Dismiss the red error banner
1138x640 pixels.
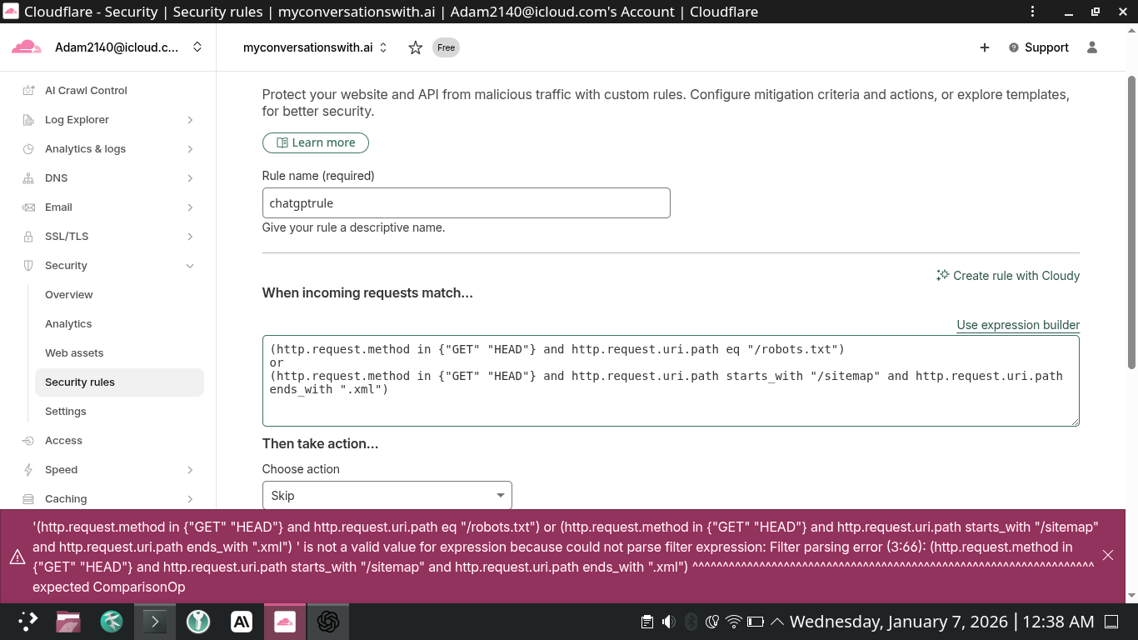(x=1107, y=555)
